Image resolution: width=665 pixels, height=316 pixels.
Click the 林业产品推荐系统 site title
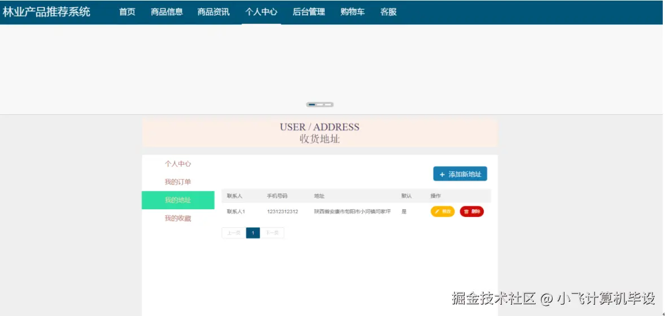coord(46,12)
